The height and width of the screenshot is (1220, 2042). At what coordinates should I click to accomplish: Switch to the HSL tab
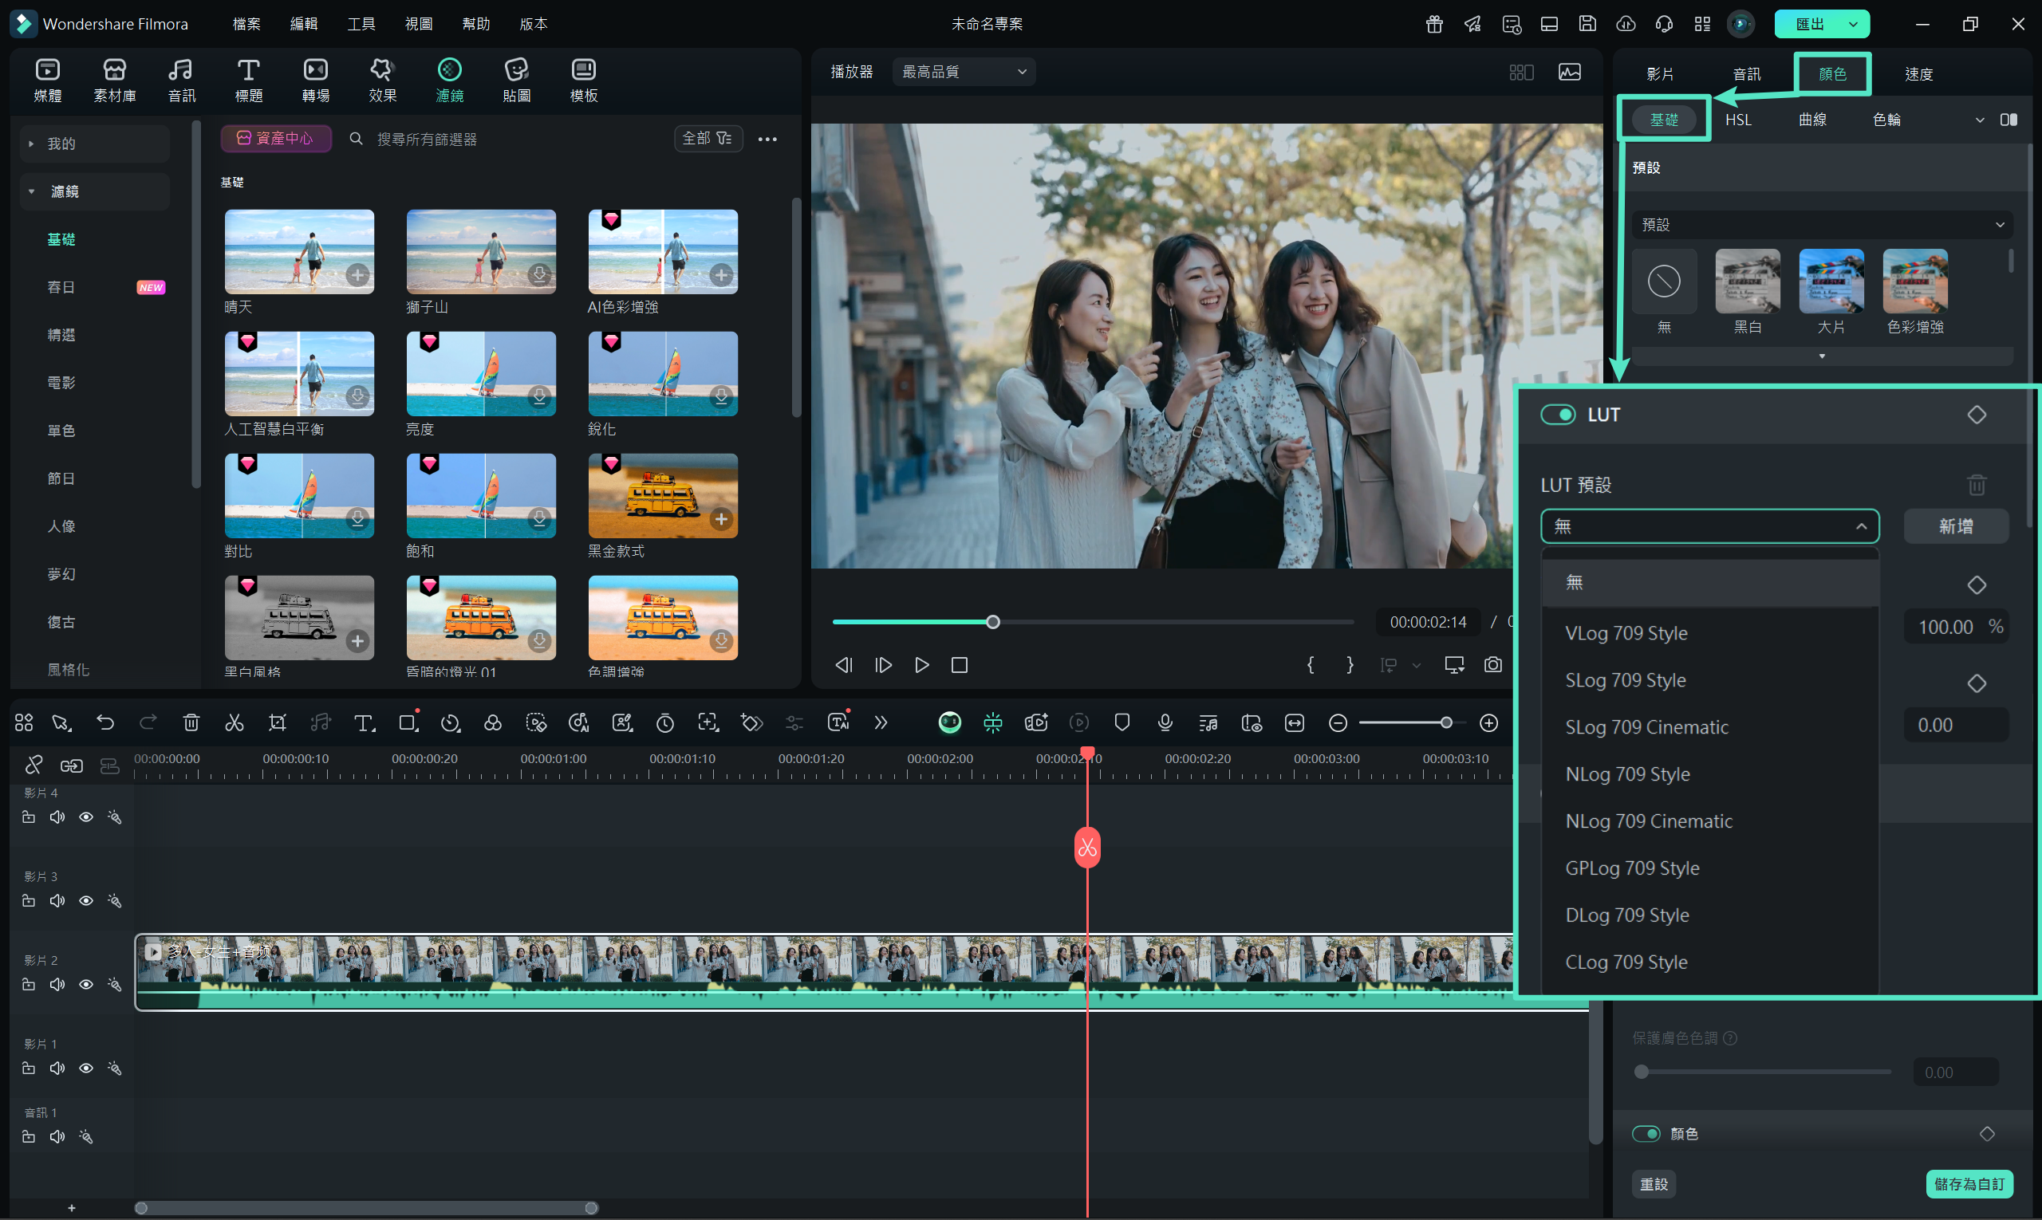1738,120
